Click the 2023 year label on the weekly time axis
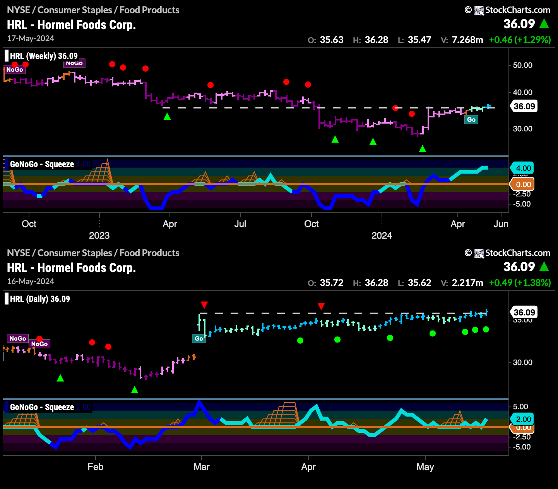The image size is (558, 489). tap(99, 236)
